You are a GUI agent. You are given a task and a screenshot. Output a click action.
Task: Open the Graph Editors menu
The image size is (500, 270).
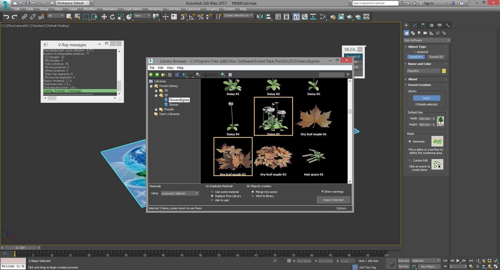click(x=133, y=9)
